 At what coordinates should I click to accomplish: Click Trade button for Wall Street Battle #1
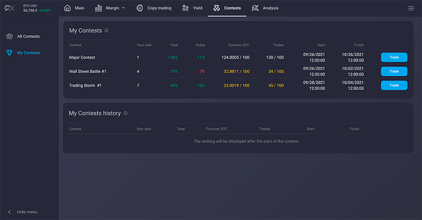394,71
